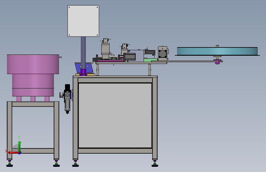
Task: Select the middle pink leg under the bowl feeder
Action: tap(33, 99)
